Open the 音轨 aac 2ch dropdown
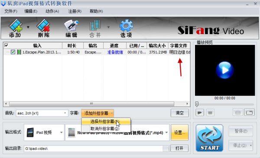This screenshot has width=260, height=158. tap(42, 113)
